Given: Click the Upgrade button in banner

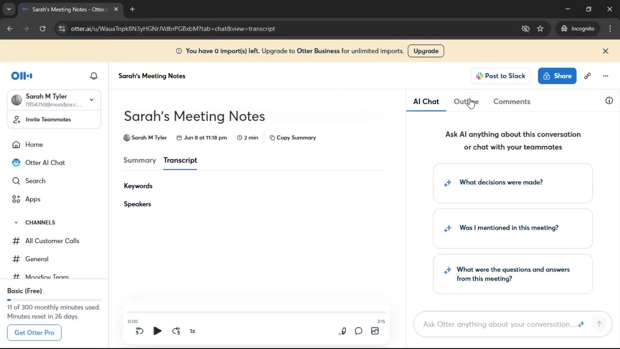Looking at the screenshot, I should coord(426,51).
